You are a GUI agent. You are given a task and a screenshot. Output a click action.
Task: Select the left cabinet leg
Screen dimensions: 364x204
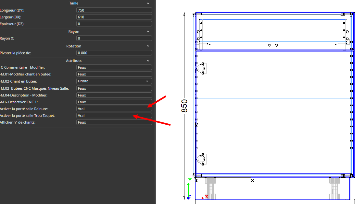211,188
